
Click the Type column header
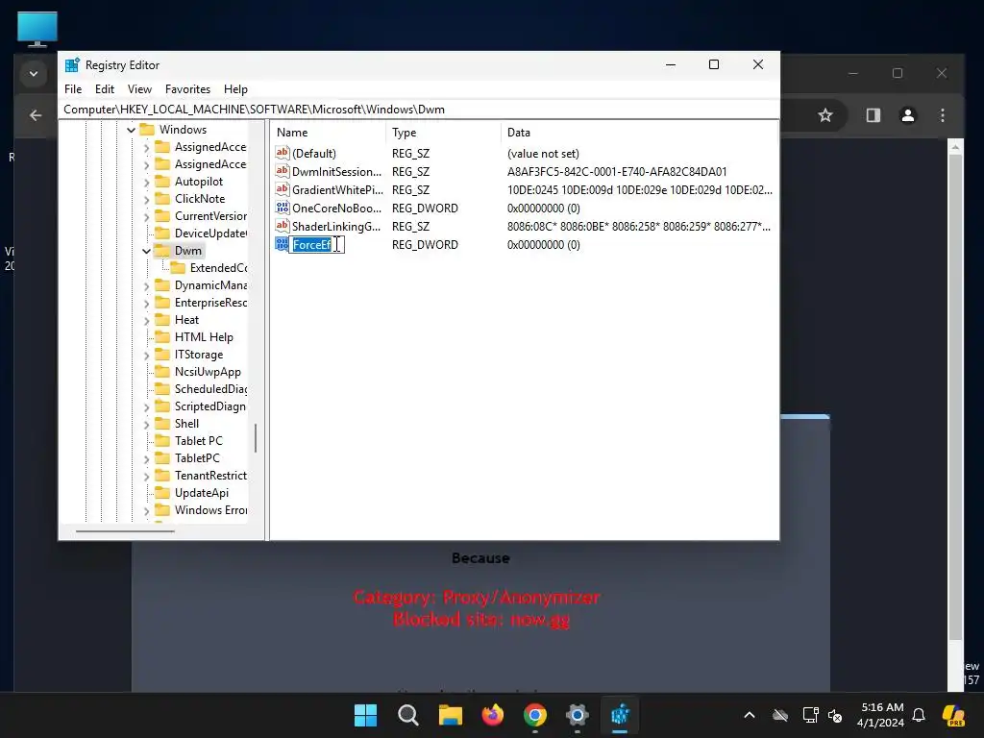[x=444, y=133]
